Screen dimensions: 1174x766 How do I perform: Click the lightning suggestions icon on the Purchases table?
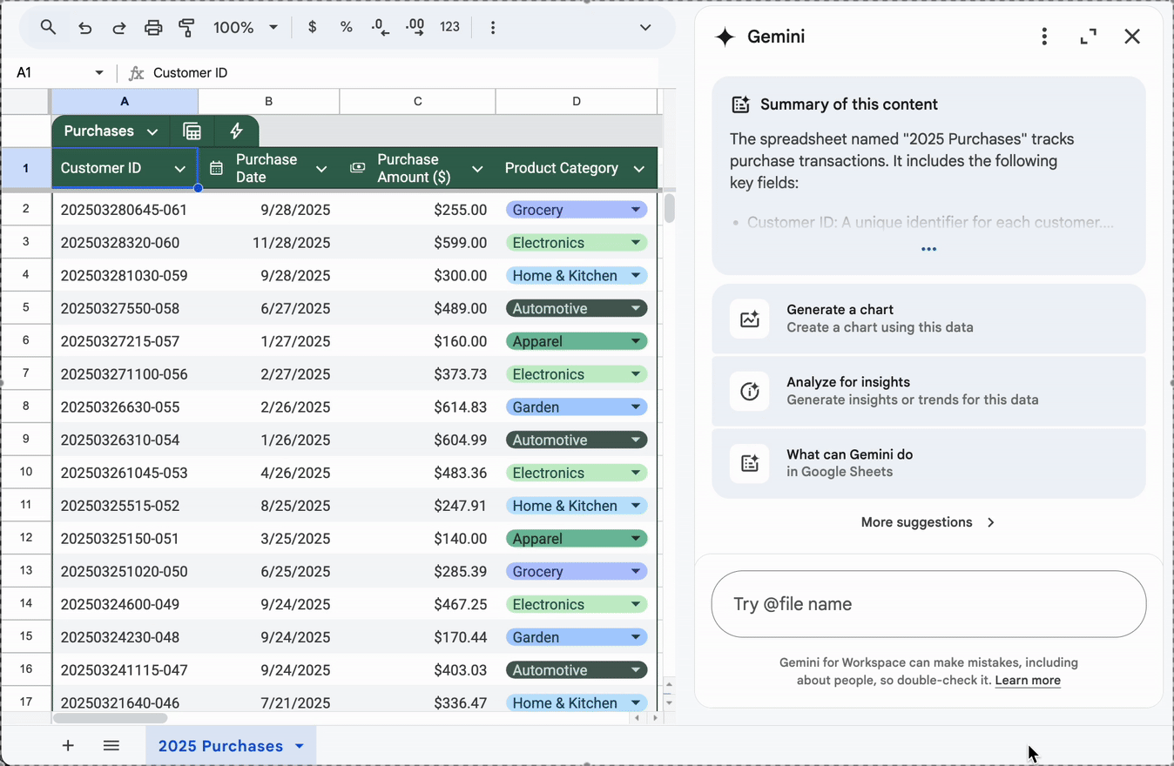pos(236,131)
